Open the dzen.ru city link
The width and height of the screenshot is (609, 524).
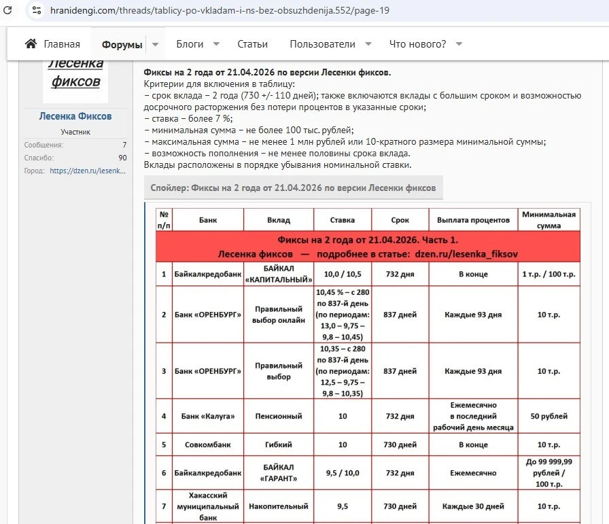[x=88, y=171]
